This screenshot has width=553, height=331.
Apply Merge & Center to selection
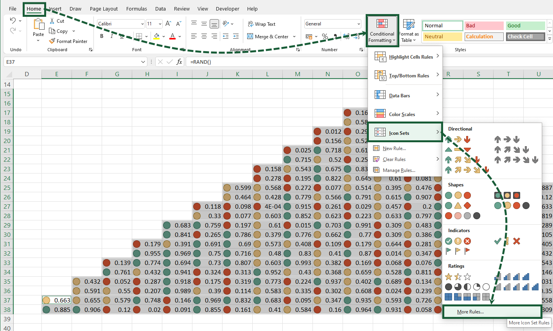pos(268,36)
